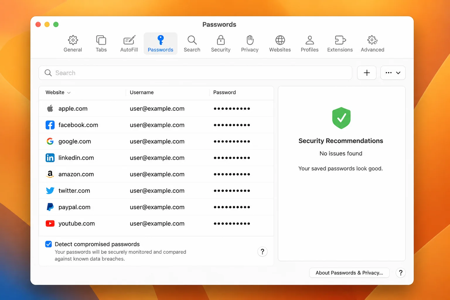The image size is (450, 300).
Task: Select the Passwords key icon tab
Action: click(161, 44)
